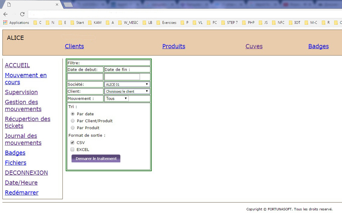The image size is (342, 214).
Task: Open the PHP bookmark folder
Action: pos(248,23)
